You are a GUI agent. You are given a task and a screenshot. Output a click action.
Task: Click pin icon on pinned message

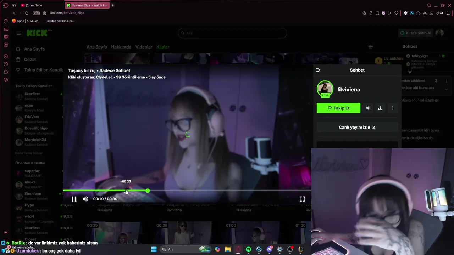(x=436, y=81)
